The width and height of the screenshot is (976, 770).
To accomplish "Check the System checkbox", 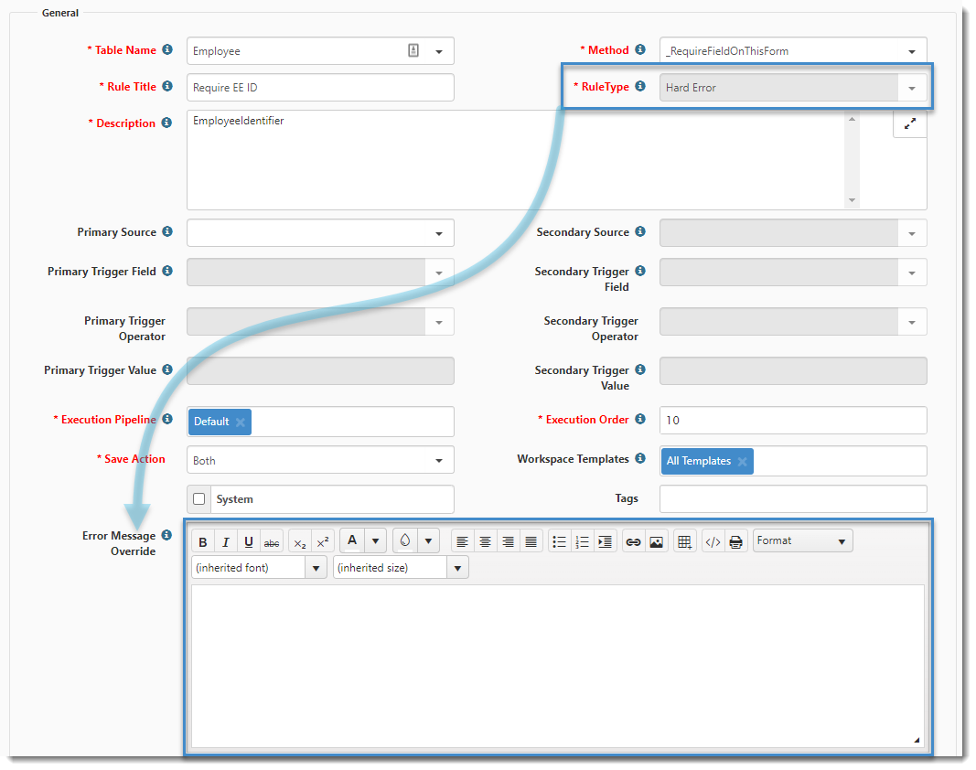I will [199, 499].
